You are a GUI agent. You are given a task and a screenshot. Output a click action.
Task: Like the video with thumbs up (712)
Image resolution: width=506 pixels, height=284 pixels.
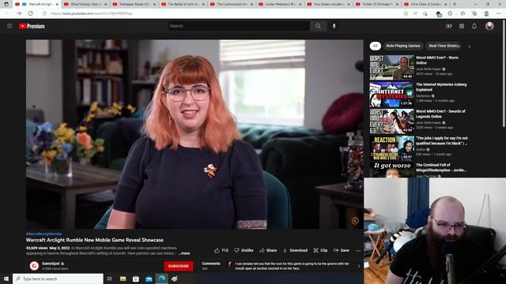pos(221,250)
